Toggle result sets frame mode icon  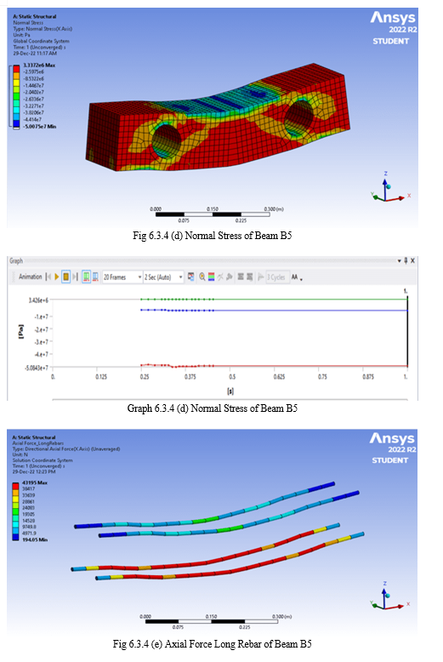(x=96, y=277)
